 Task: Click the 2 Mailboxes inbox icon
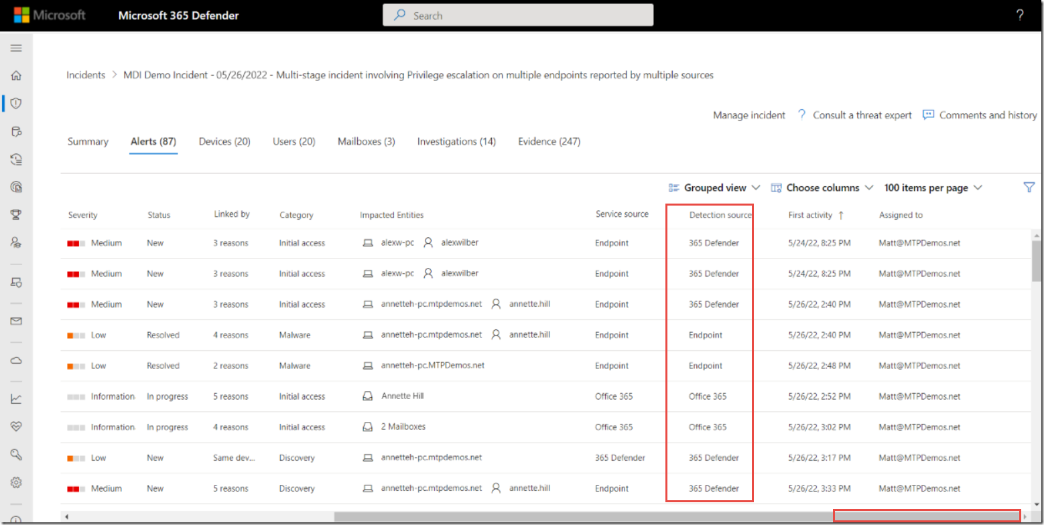tap(367, 427)
